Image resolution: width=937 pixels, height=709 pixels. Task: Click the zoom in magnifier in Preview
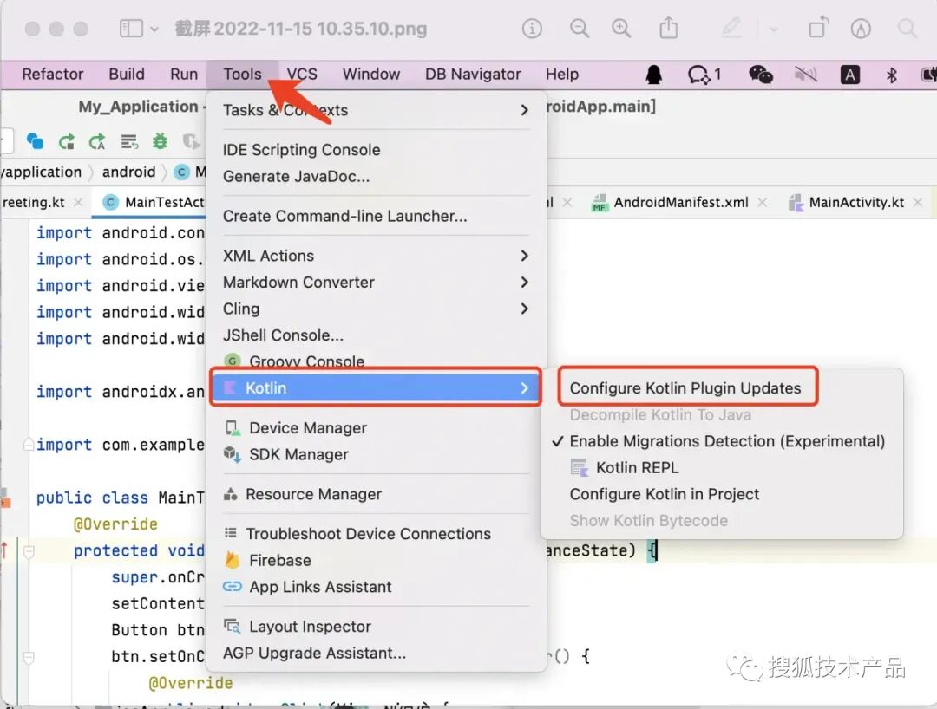[x=621, y=28]
